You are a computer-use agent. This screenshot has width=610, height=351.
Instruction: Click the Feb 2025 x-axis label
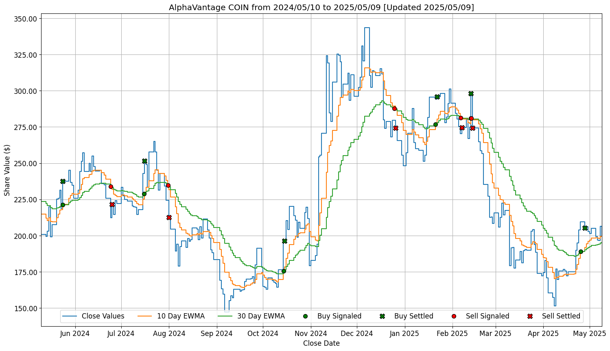point(453,334)
